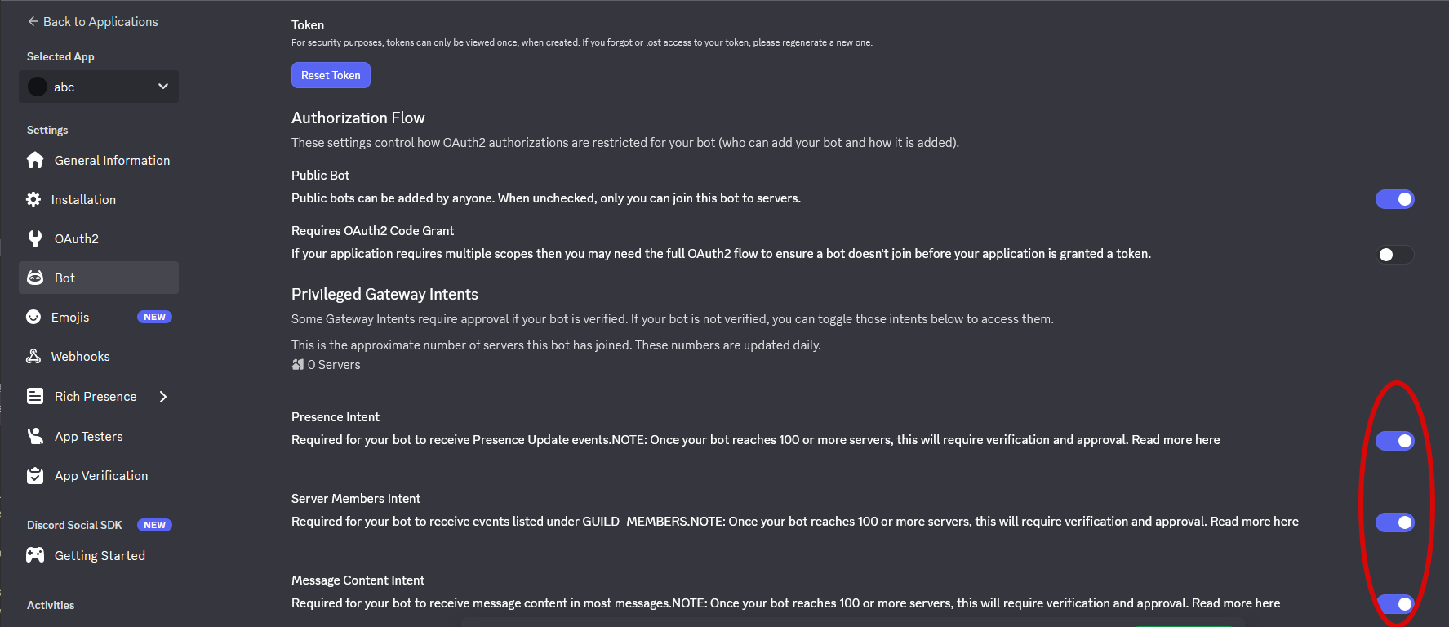Image resolution: width=1449 pixels, height=627 pixels.
Task: Open the Installation gear icon
Action: [35, 199]
